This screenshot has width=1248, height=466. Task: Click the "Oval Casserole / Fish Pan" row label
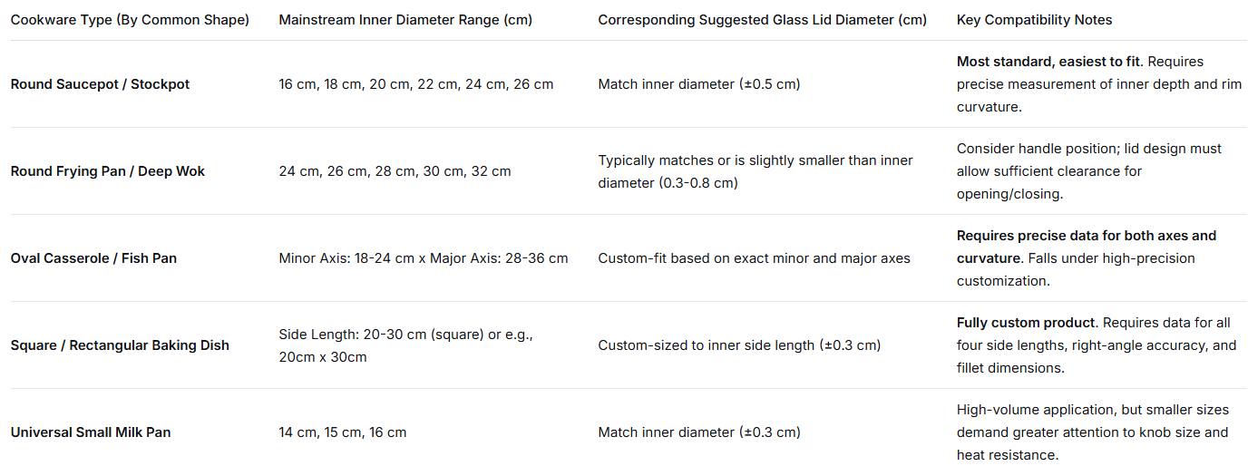tap(93, 258)
